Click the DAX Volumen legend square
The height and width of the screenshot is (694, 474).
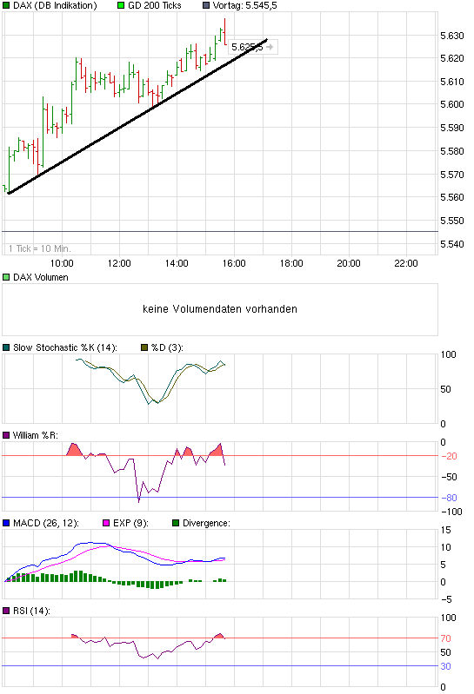coord(6,277)
